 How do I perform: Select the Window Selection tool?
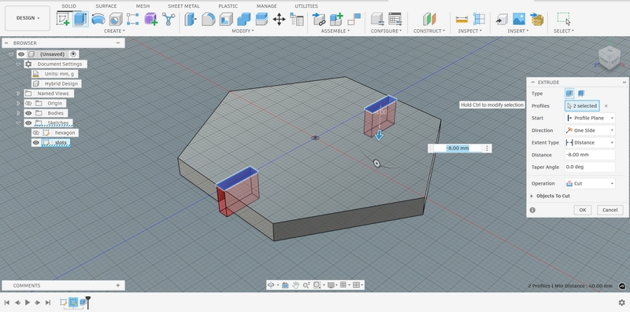pos(563,19)
